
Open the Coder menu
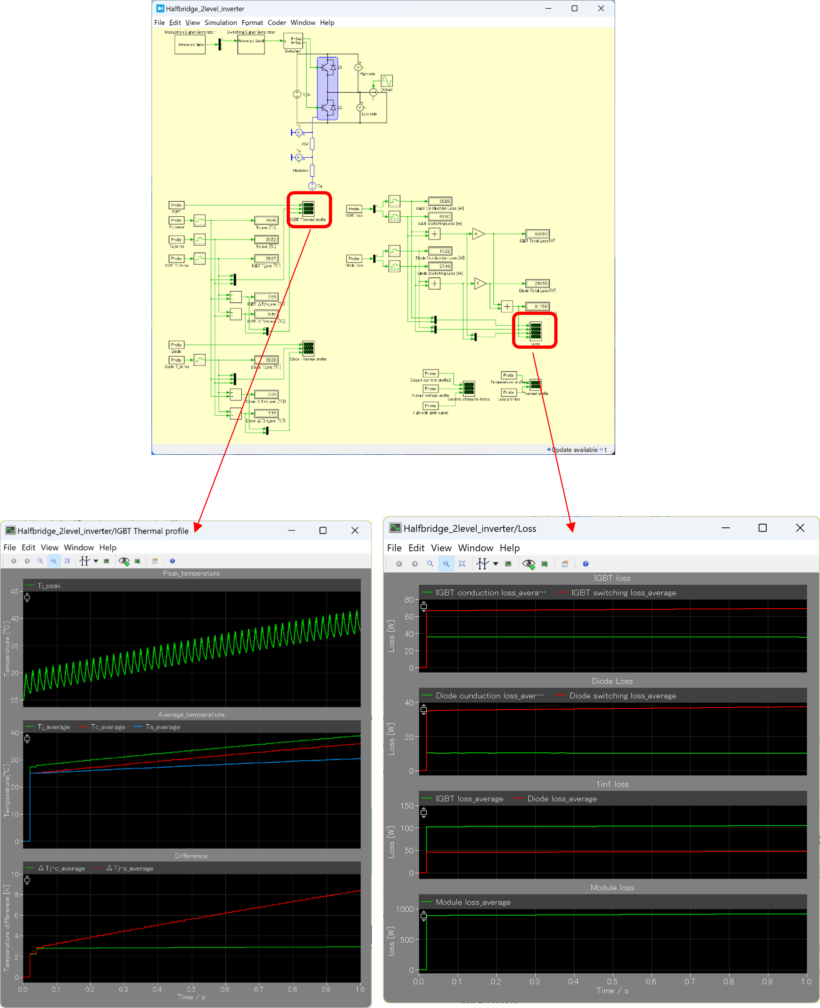pyautogui.click(x=276, y=22)
